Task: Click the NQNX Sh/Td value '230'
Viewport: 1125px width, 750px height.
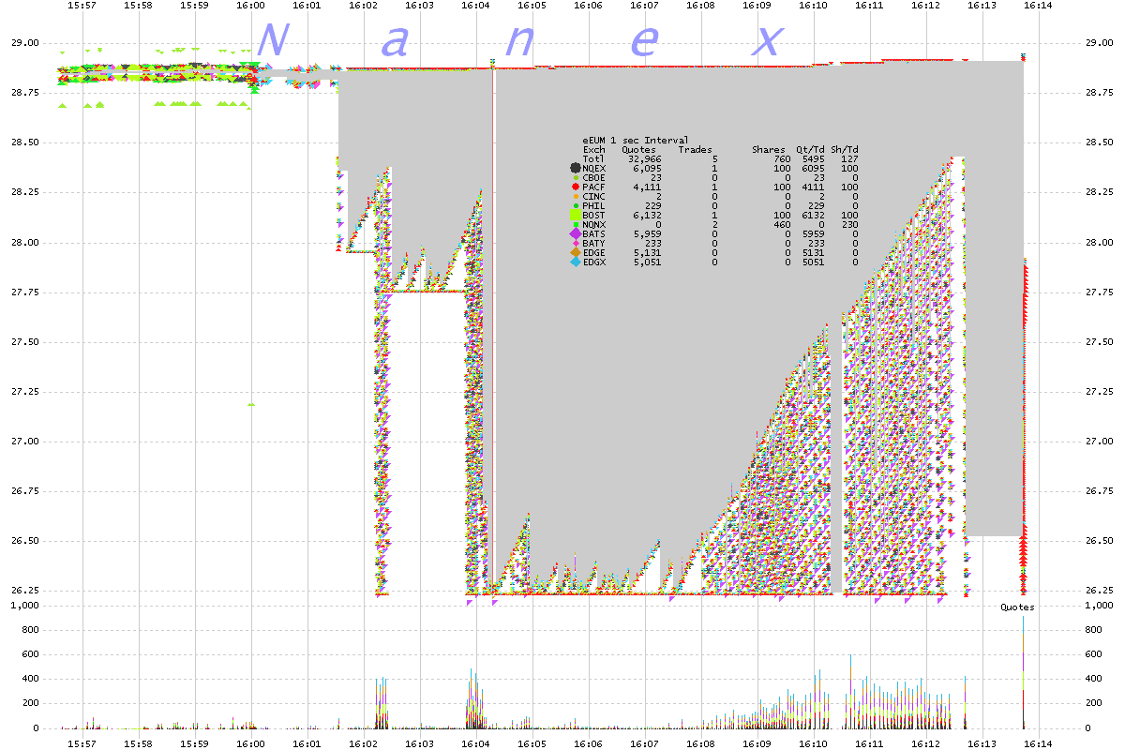Action: (850, 224)
